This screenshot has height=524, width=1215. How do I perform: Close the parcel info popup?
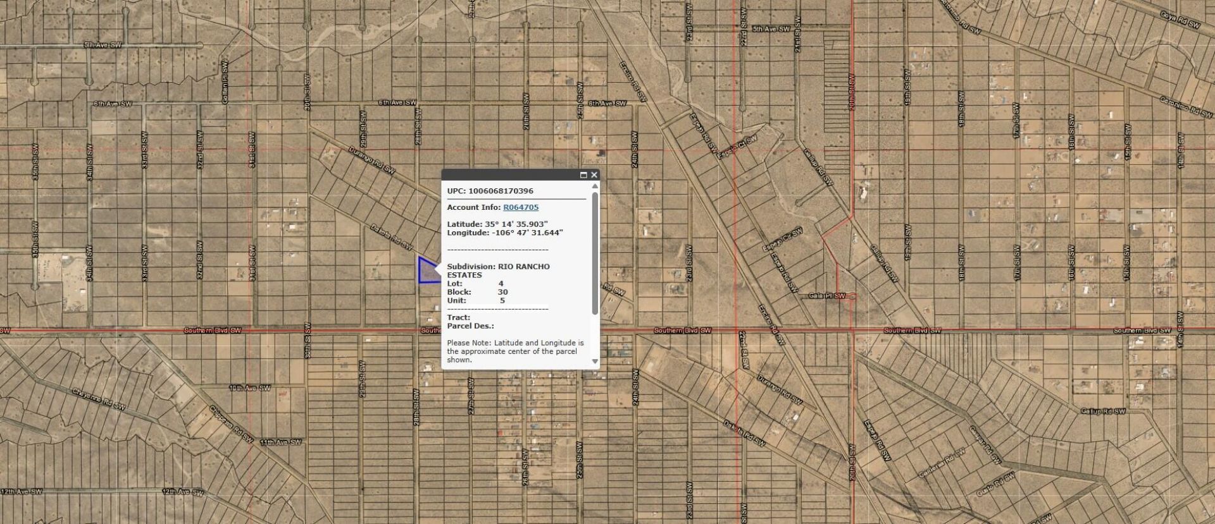pos(594,175)
